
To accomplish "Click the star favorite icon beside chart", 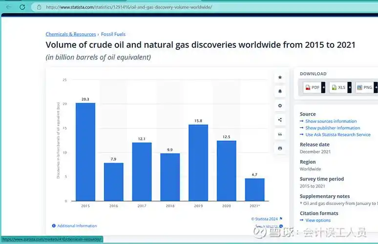I will coord(280,77).
